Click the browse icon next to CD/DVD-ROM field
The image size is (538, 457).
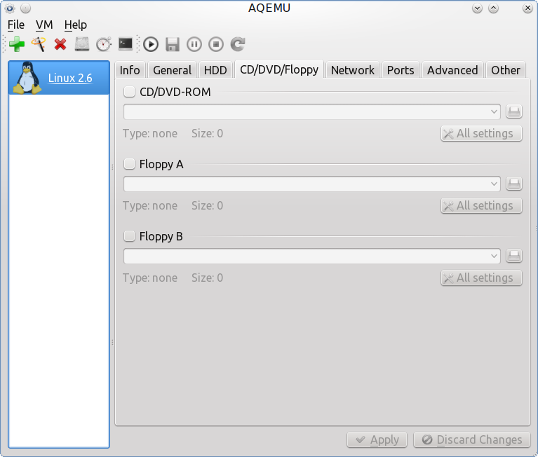pyautogui.click(x=513, y=111)
